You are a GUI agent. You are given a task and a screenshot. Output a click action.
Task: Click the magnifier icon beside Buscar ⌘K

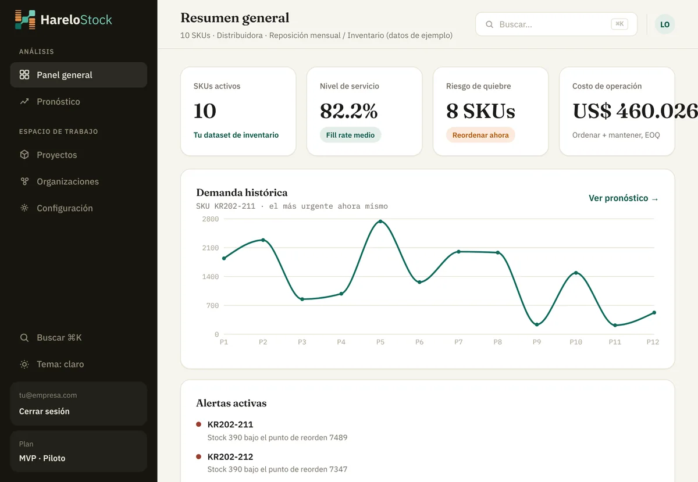point(24,338)
